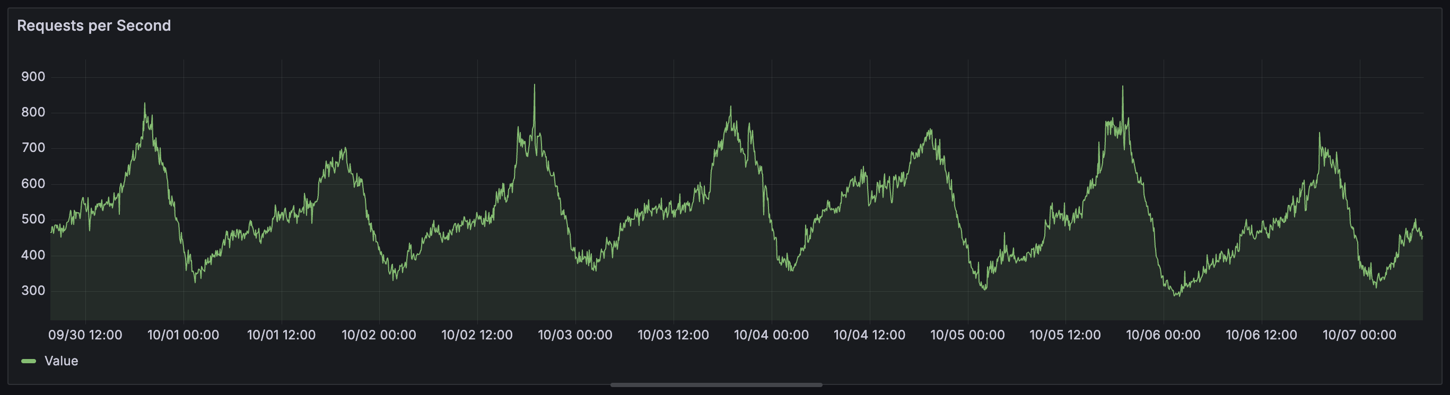Click the green Value legend color swatch
The width and height of the screenshot is (1450, 395).
click(x=29, y=361)
